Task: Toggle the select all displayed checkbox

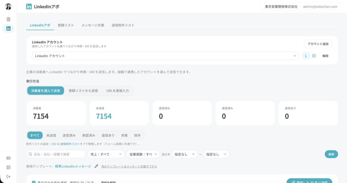Action: 34,182
